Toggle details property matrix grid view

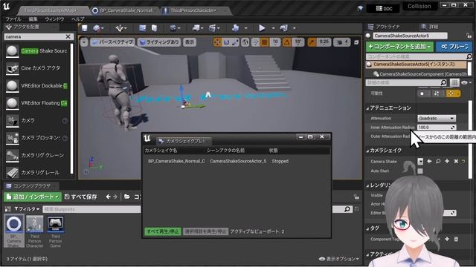click(454, 82)
